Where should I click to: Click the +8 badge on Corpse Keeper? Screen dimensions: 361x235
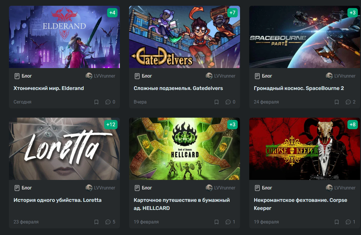(353, 125)
